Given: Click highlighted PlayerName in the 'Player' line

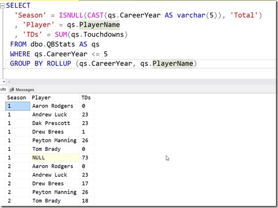Looking at the screenshot, I should coord(99,25).
